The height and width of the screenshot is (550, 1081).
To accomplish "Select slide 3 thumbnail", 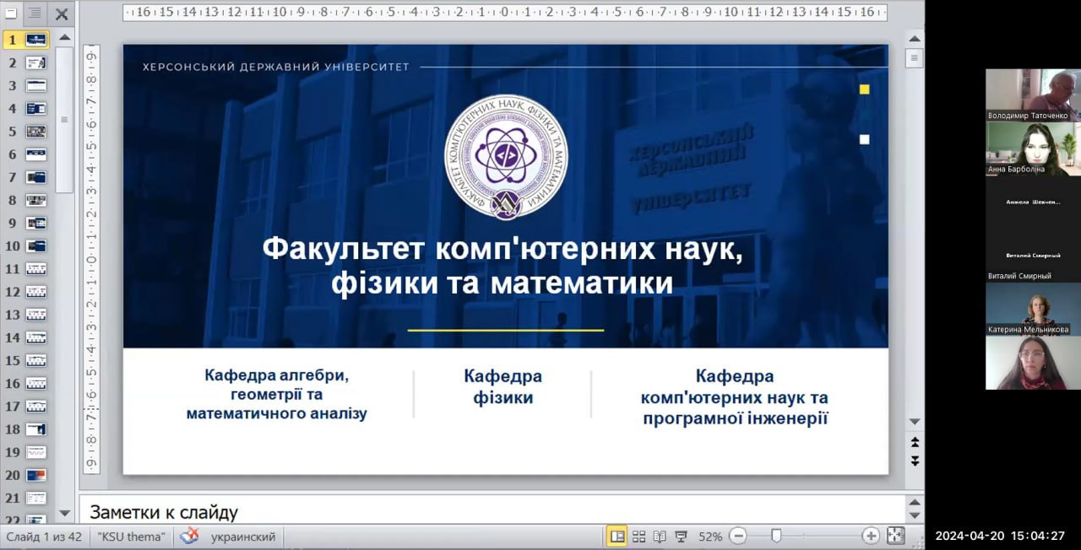I will tap(35, 85).
